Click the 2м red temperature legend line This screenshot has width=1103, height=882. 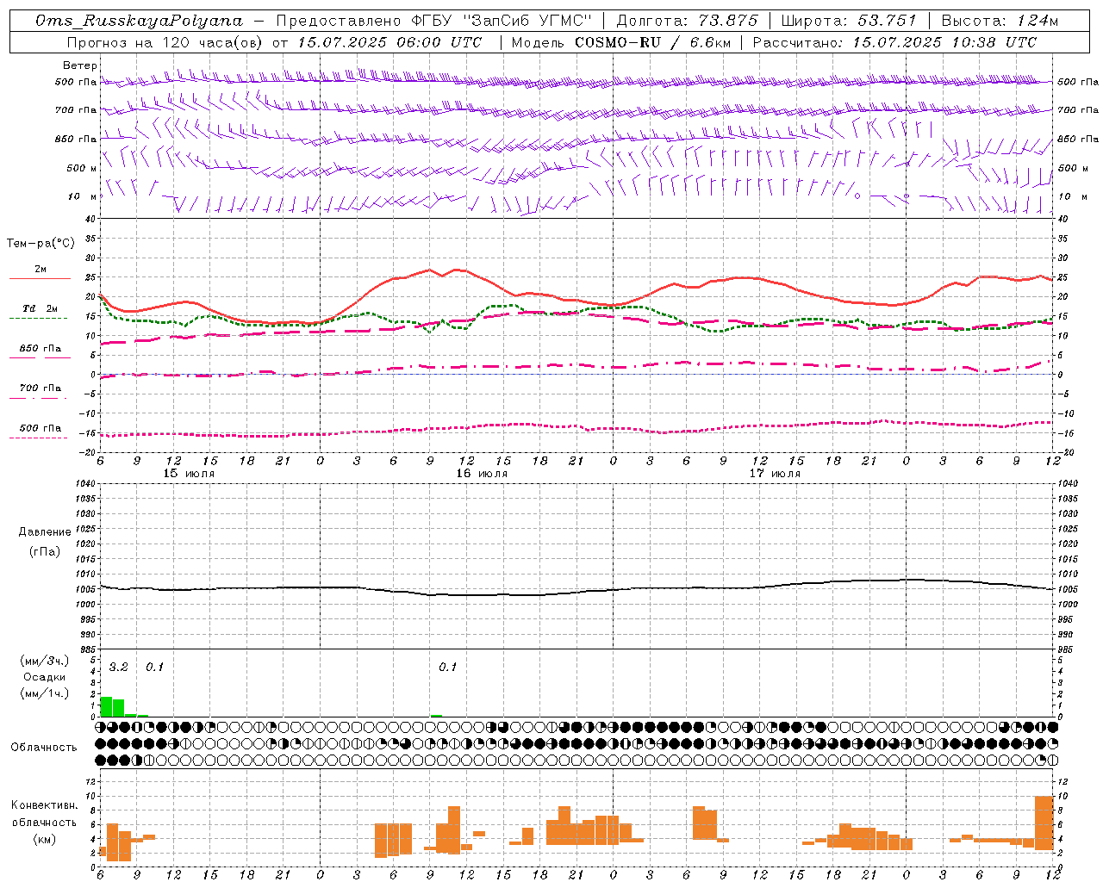point(40,278)
